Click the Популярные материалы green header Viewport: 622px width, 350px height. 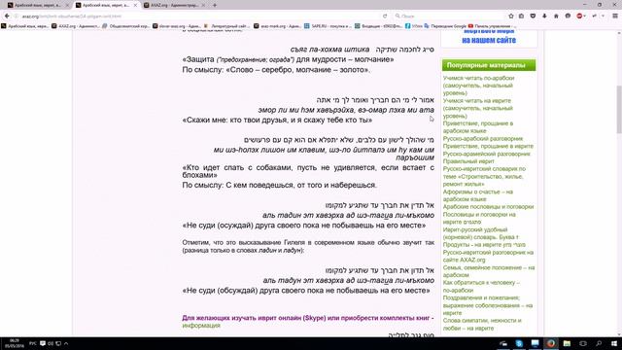[x=489, y=65]
